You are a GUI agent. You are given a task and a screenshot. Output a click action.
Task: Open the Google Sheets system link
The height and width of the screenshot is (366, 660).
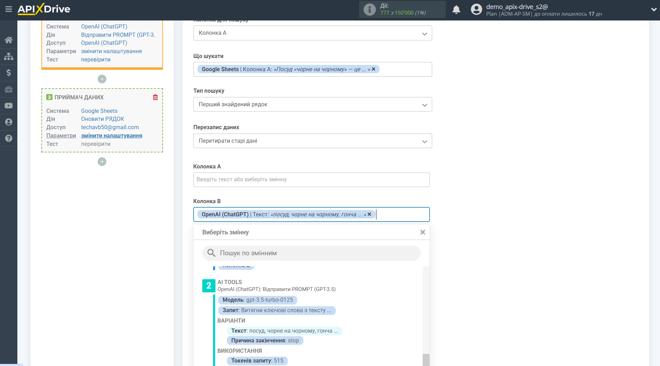click(x=99, y=111)
